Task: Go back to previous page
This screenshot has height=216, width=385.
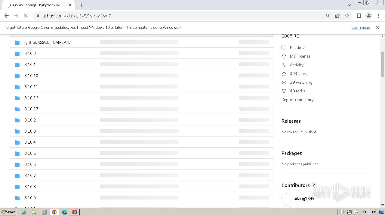Action: click(x=7, y=16)
